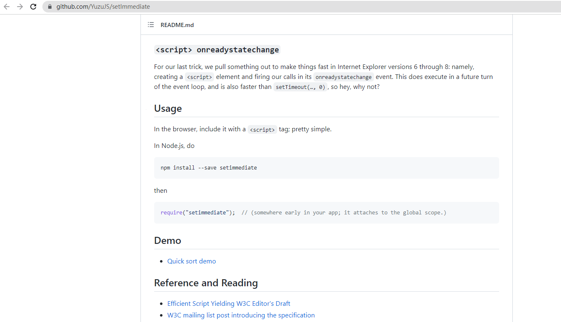
Task: Reload the GitHub page
Action: (x=33, y=7)
